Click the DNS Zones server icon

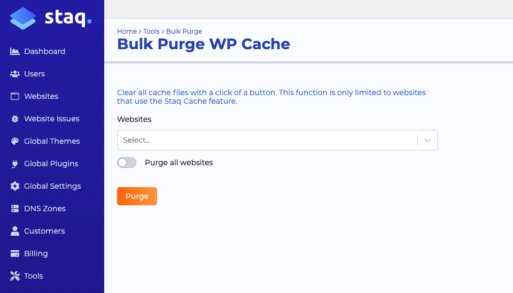click(15, 209)
